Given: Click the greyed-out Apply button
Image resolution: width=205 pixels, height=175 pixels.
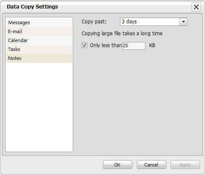Looking at the screenshot, I should 185,165.
